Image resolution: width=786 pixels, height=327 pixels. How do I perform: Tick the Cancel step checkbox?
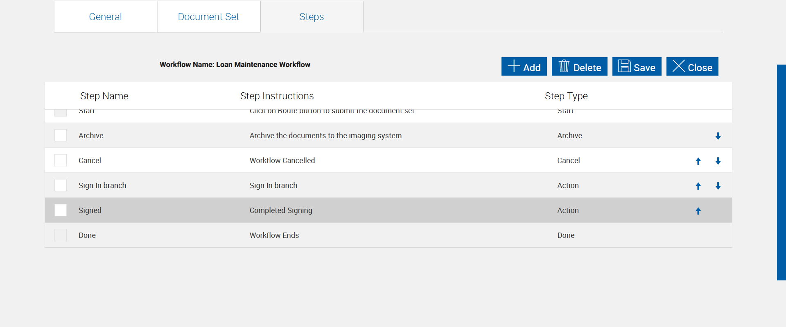click(61, 160)
